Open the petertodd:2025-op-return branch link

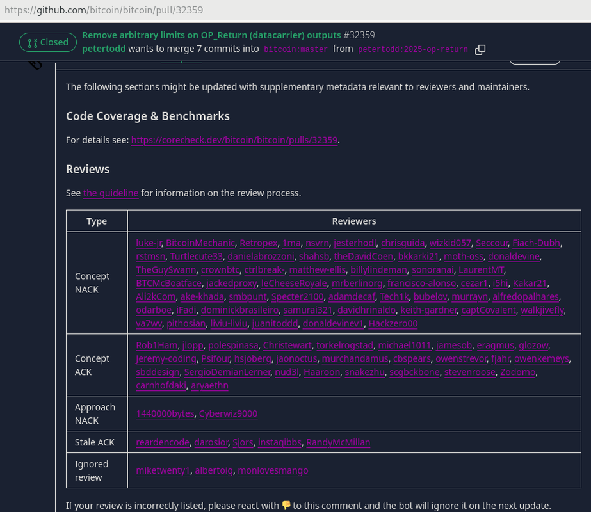413,49
